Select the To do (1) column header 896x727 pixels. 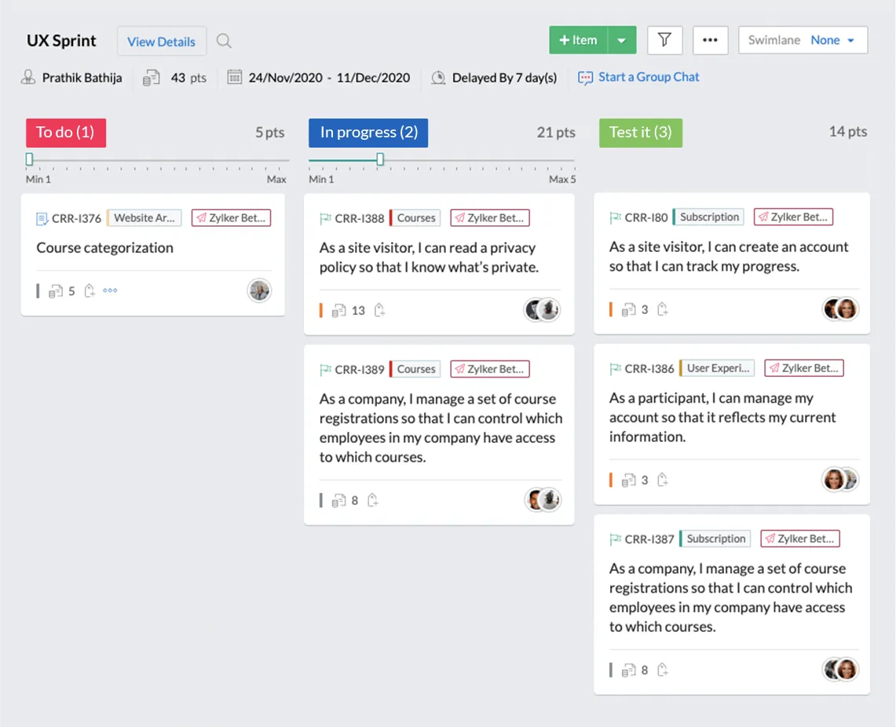tap(66, 133)
